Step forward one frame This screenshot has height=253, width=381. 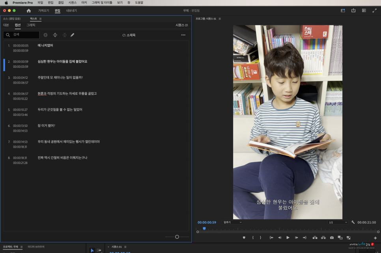(297, 238)
